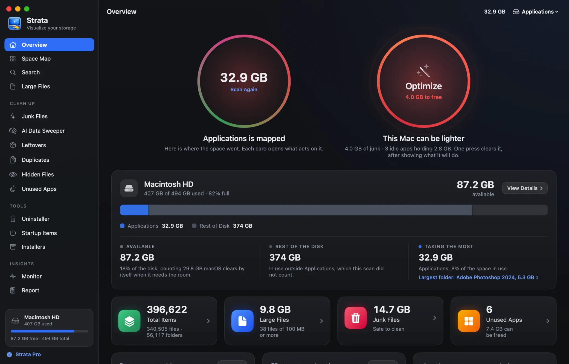Image resolution: width=569 pixels, height=364 pixels.
Task: Click the Strata Pro verified badge icon
Action: [10, 354]
